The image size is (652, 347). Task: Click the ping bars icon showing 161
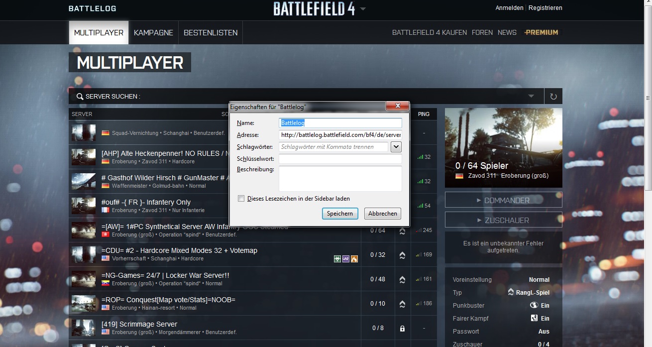[x=419, y=279]
